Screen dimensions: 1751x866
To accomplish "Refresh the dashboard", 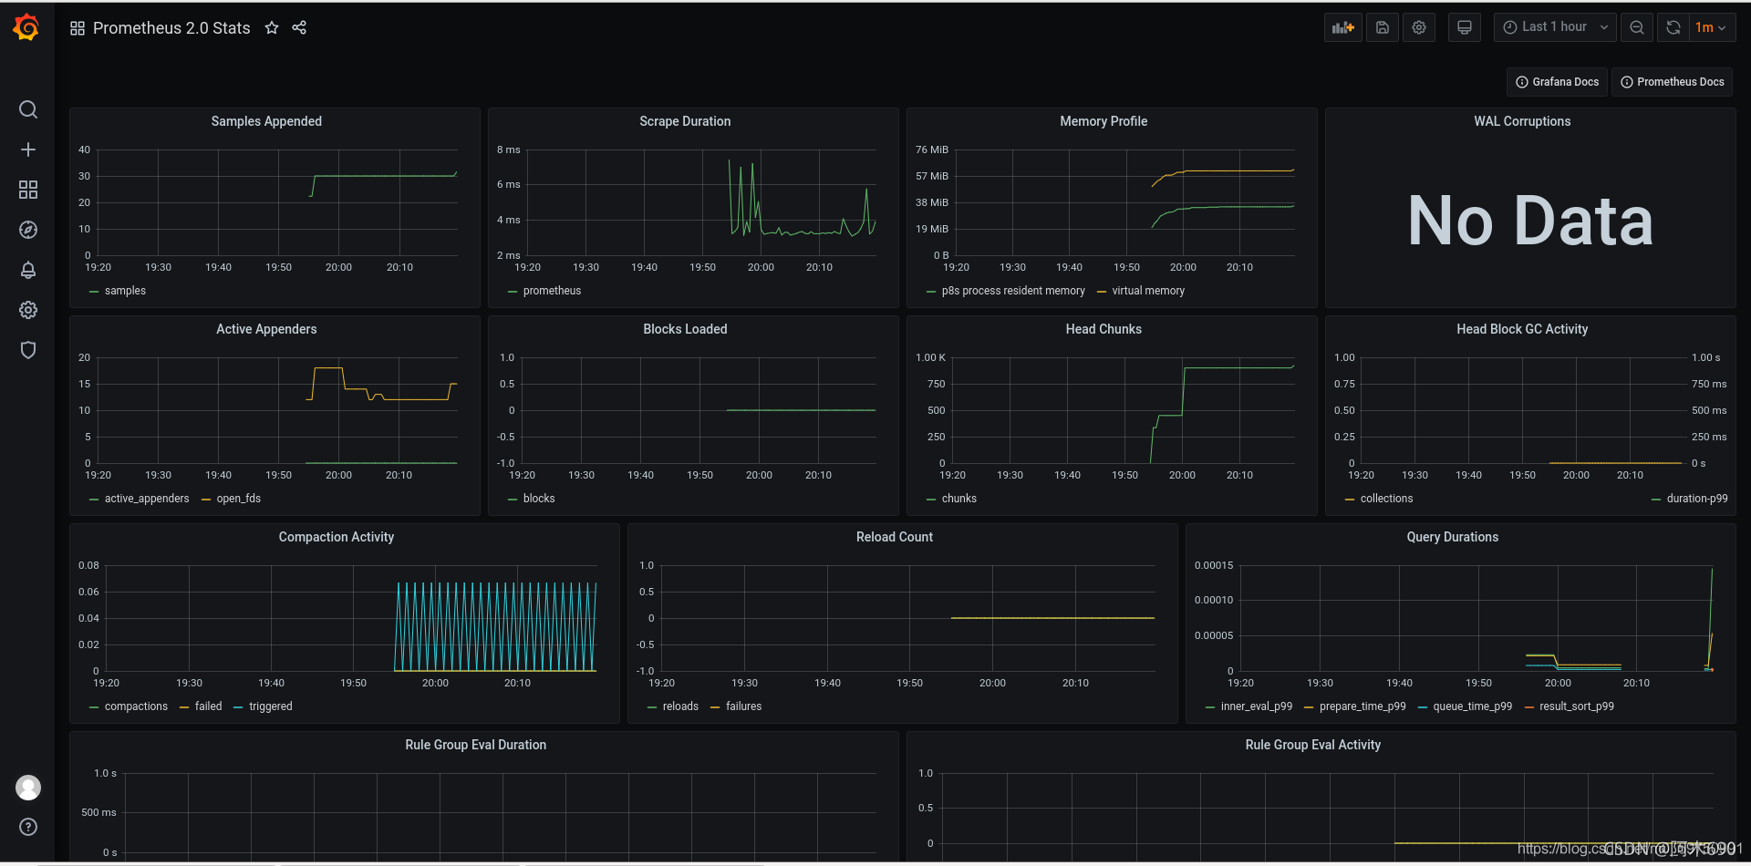I will point(1673,27).
